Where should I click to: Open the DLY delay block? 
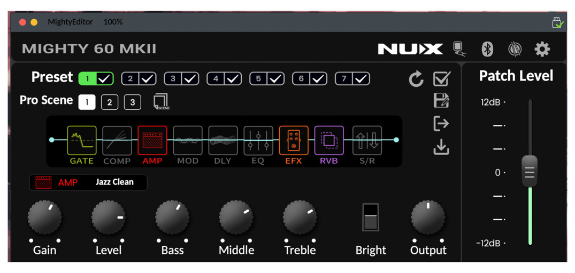click(x=223, y=141)
